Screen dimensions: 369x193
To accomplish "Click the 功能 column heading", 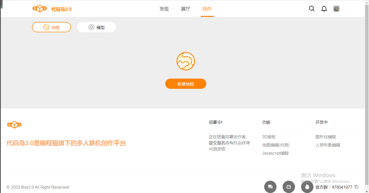I will tap(266, 122).
